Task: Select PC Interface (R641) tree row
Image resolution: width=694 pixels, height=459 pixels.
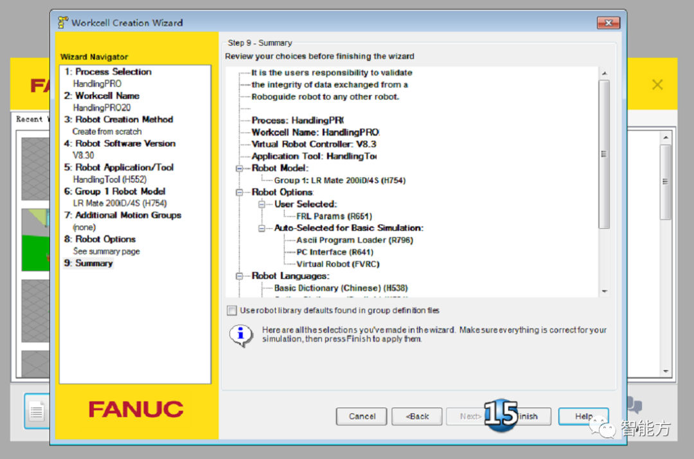Action: (x=335, y=252)
